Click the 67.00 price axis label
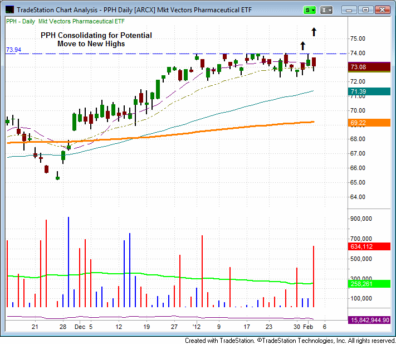Viewport: 396px width, 344px height. tap(358, 153)
